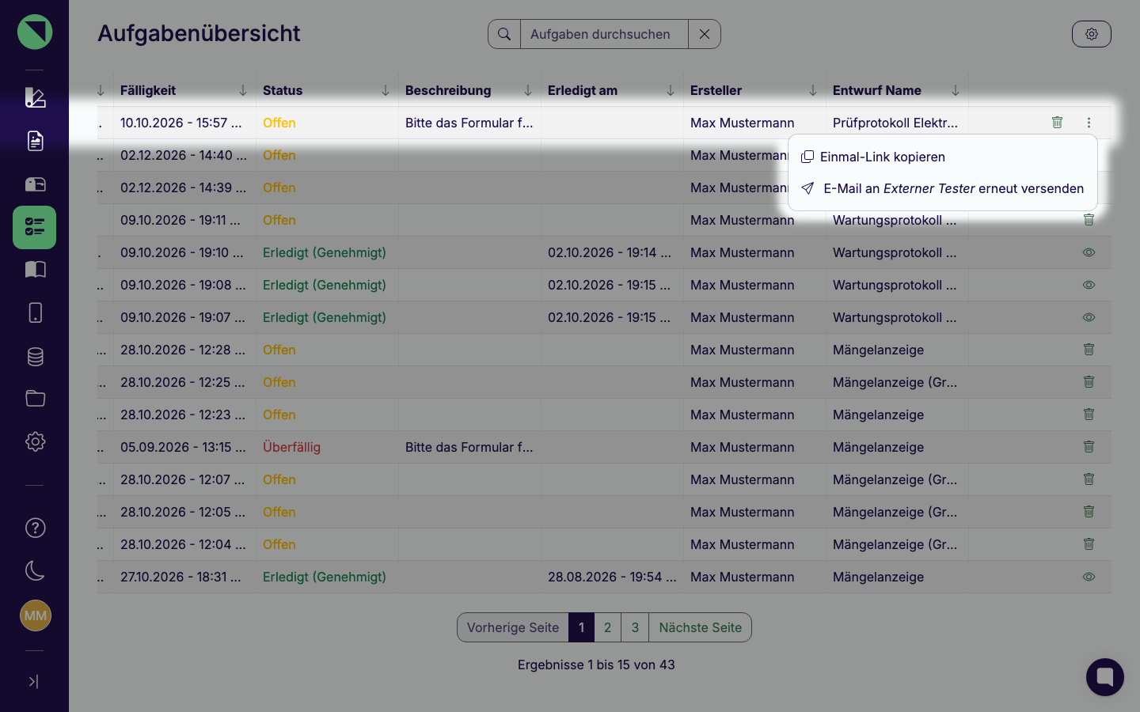Screen dimensions: 1140x712
Task: Delete the 28.10.2026 - 12:28 task
Action: click(1089, 349)
